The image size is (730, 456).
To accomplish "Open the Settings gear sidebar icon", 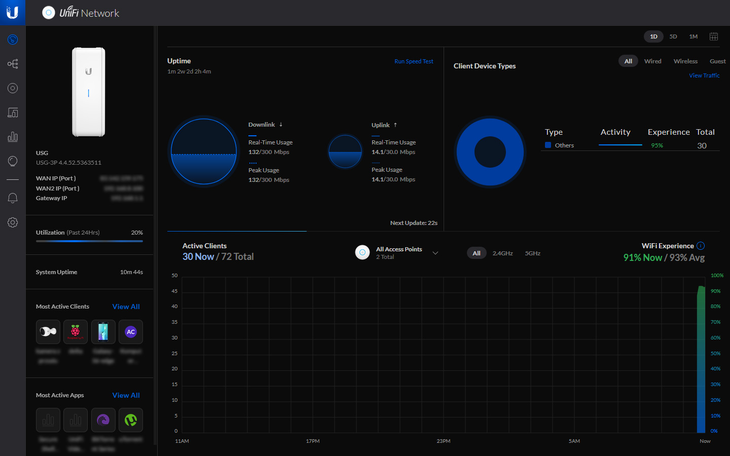I will (x=13, y=222).
